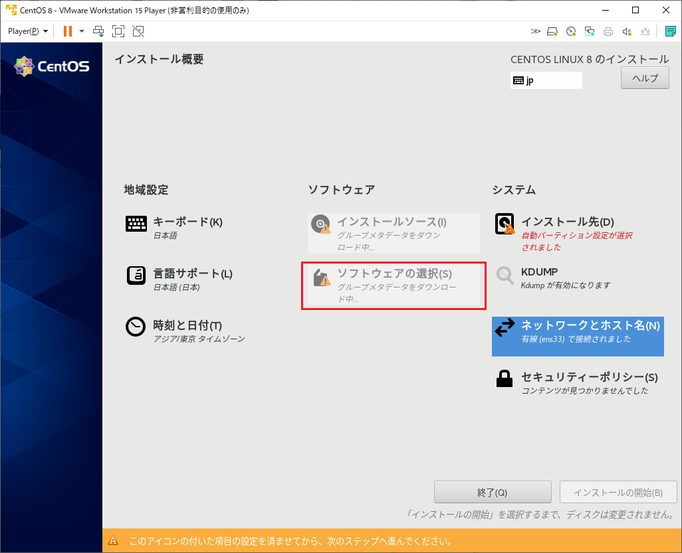This screenshot has height=553, width=682.
Task: Click the virtual hard disk device icon
Action: [552, 31]
